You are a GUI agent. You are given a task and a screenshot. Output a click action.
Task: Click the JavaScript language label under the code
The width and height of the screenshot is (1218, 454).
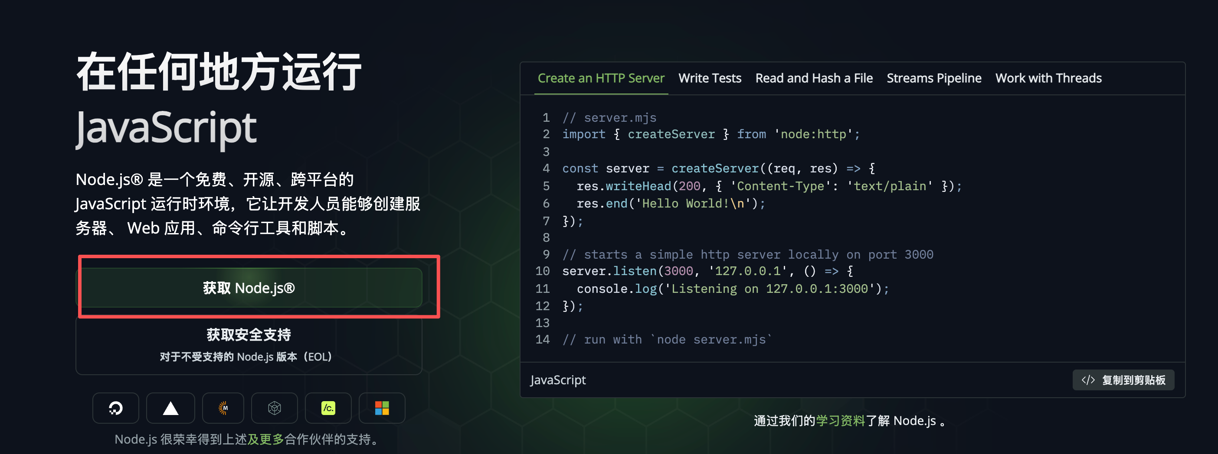[x=558, y=380]
